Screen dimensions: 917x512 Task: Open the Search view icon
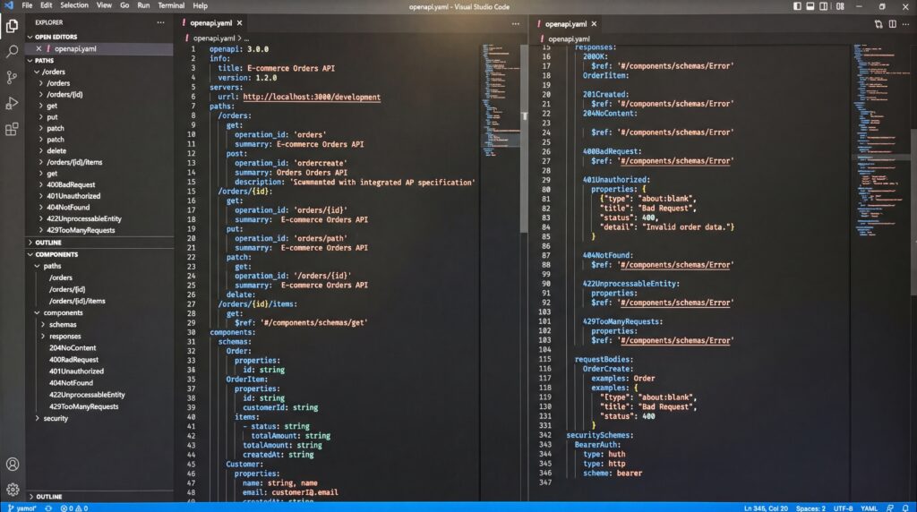click(12, 51)
